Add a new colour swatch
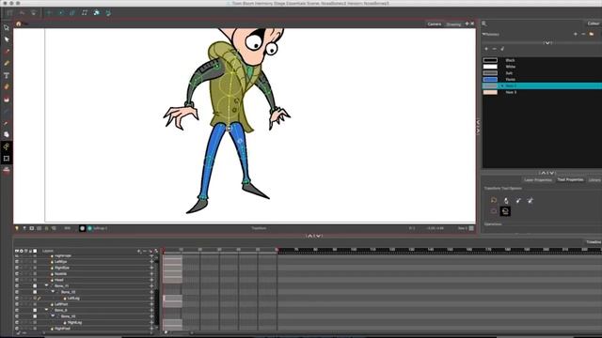602x338 pixels. tap(486, 49)
